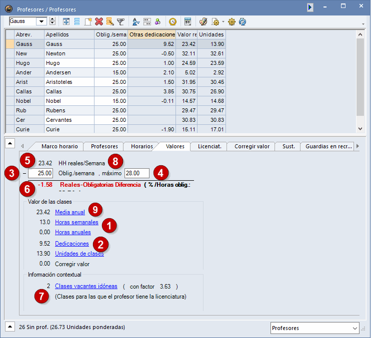Click the detail window toolbar icon
371x338 pixels.
(x=66, y=22)
